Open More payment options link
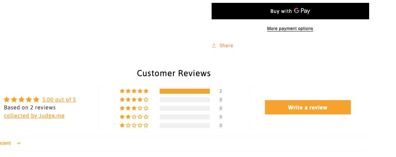This screenshot has height=157, width=396. click(x=290, y=29)
